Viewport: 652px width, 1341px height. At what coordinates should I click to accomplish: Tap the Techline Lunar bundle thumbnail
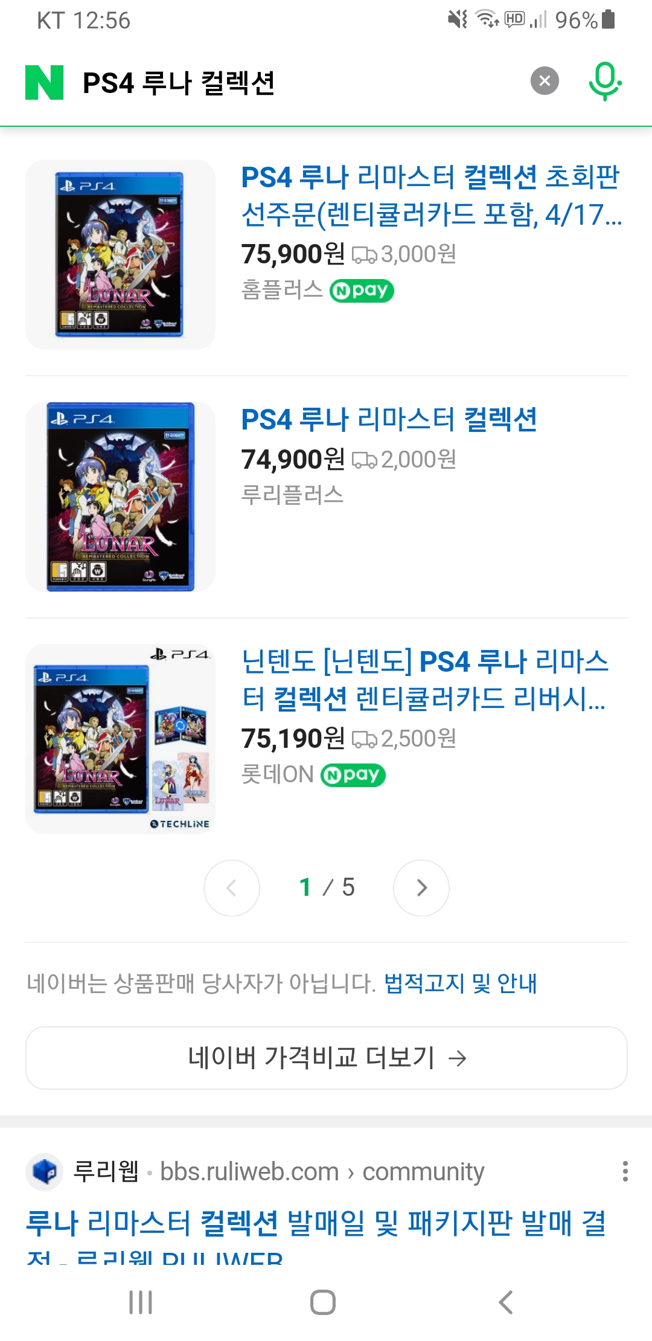(120, 739)
